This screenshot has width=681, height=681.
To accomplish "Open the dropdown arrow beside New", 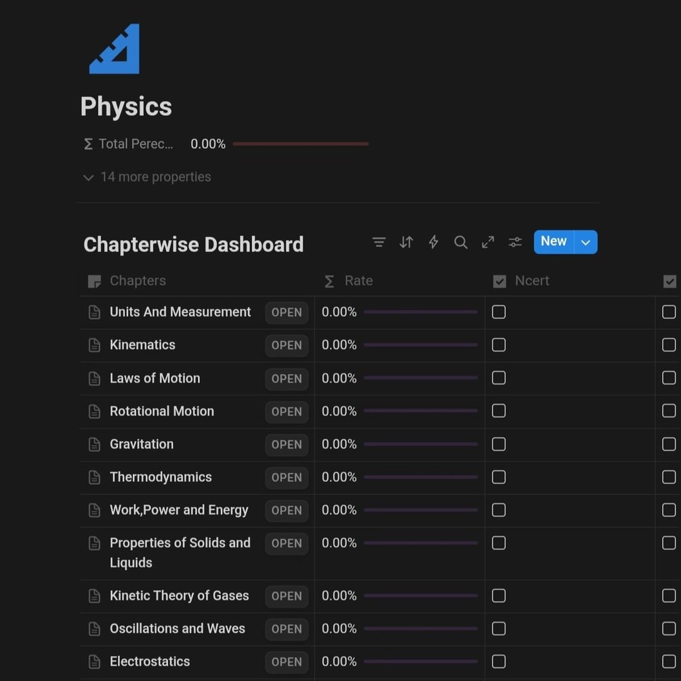I will click(586, 242).
